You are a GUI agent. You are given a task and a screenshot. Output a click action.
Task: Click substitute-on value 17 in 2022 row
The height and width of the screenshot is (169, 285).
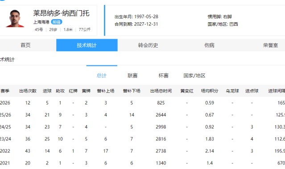click(x=106, y=151)
